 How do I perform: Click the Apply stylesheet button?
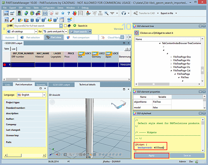151,156
